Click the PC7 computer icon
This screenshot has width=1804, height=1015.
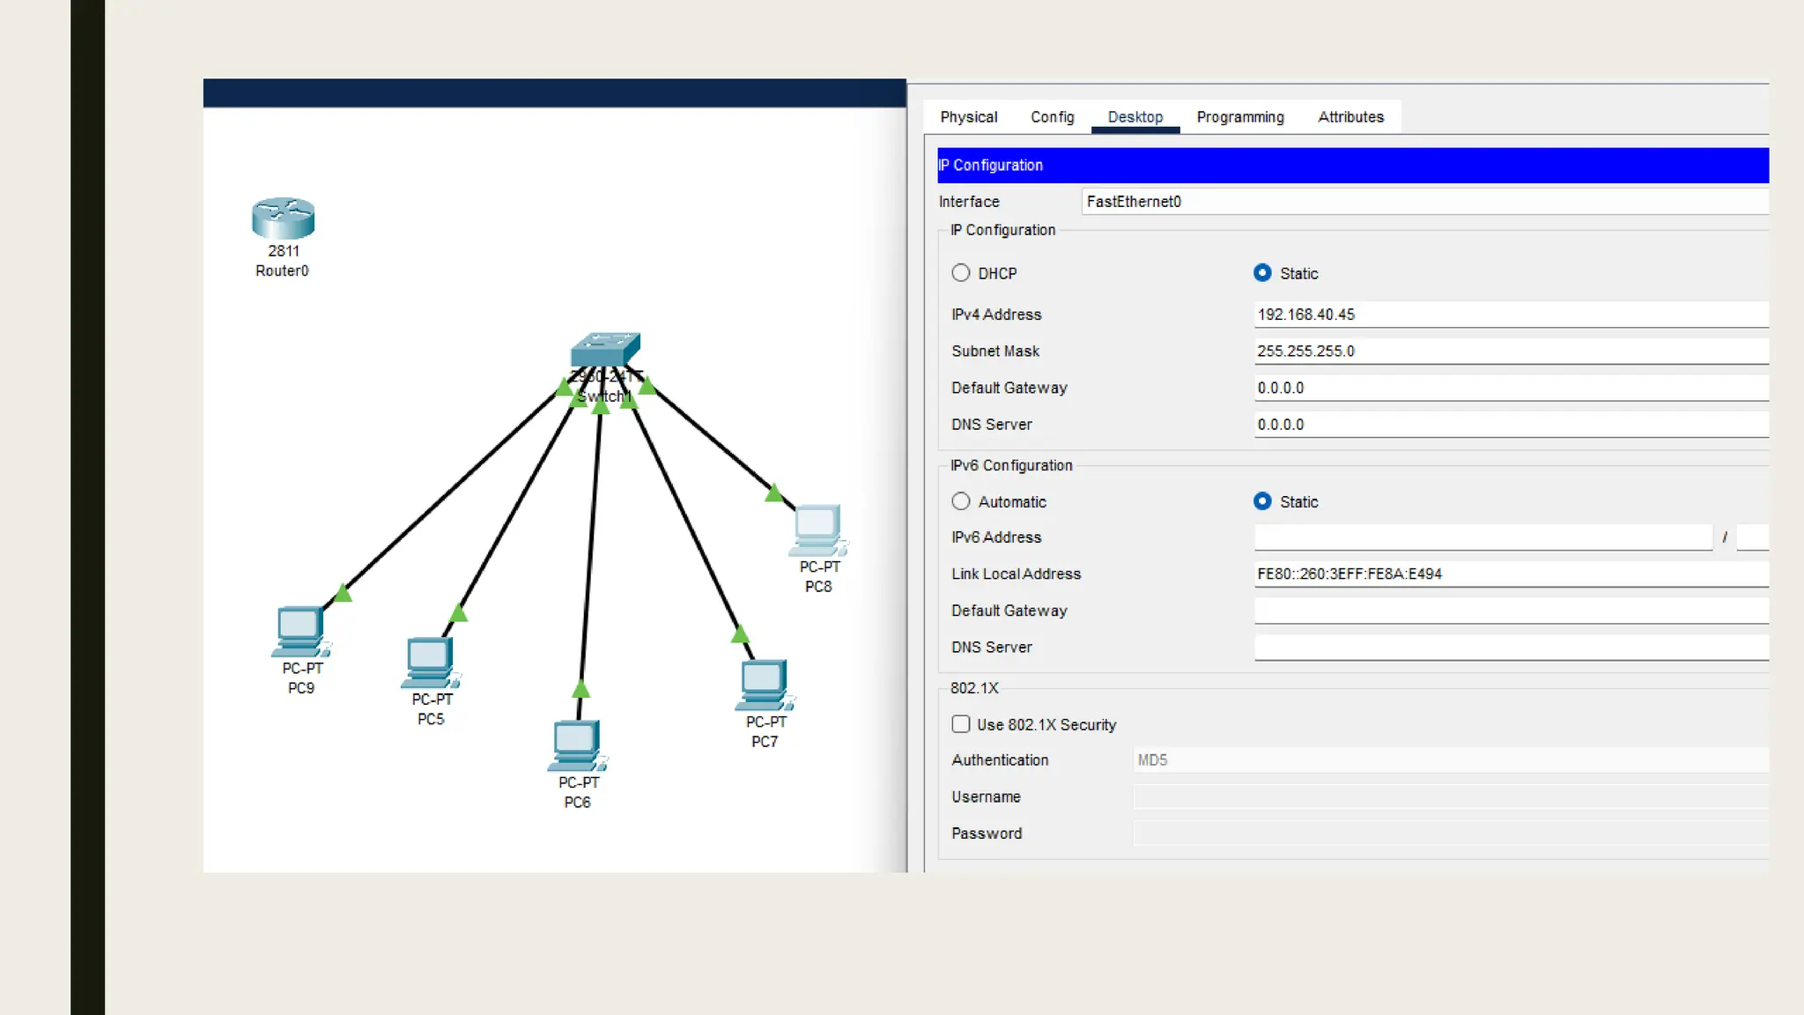point(764,685)
